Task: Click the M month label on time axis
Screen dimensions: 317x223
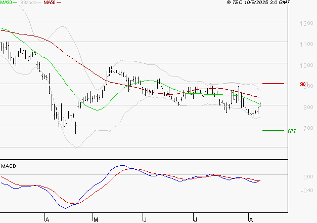Action: (x=96, y=220)
